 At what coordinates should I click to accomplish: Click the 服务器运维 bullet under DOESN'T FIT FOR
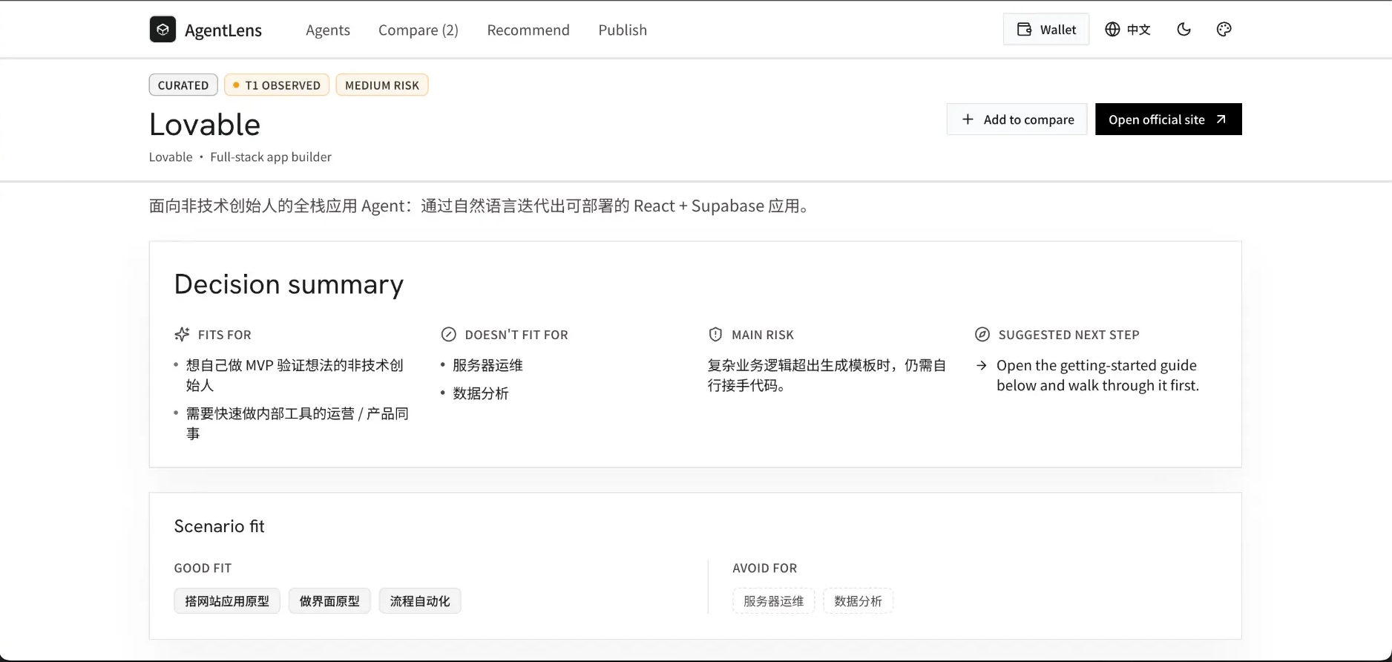(488, 365)
